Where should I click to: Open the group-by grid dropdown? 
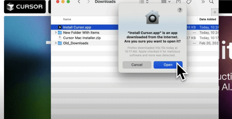166,2
